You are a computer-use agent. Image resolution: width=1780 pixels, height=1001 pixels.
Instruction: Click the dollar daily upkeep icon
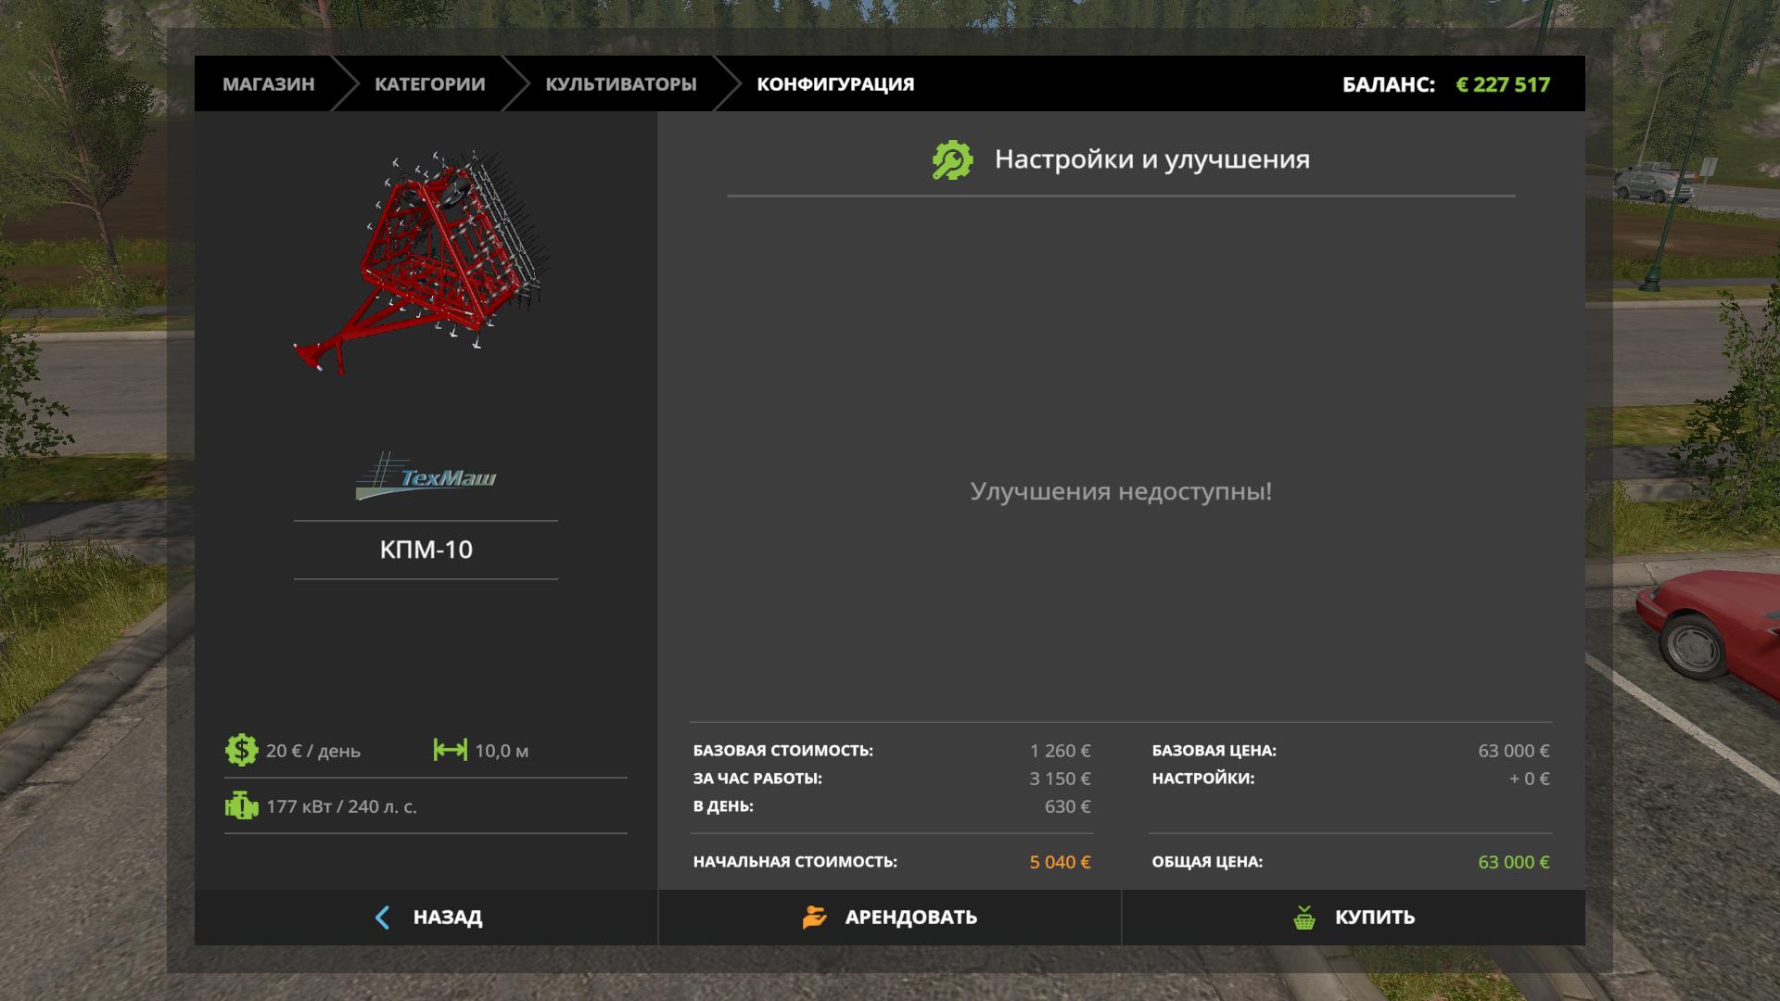pyautogui.click(x=241, y=750)
